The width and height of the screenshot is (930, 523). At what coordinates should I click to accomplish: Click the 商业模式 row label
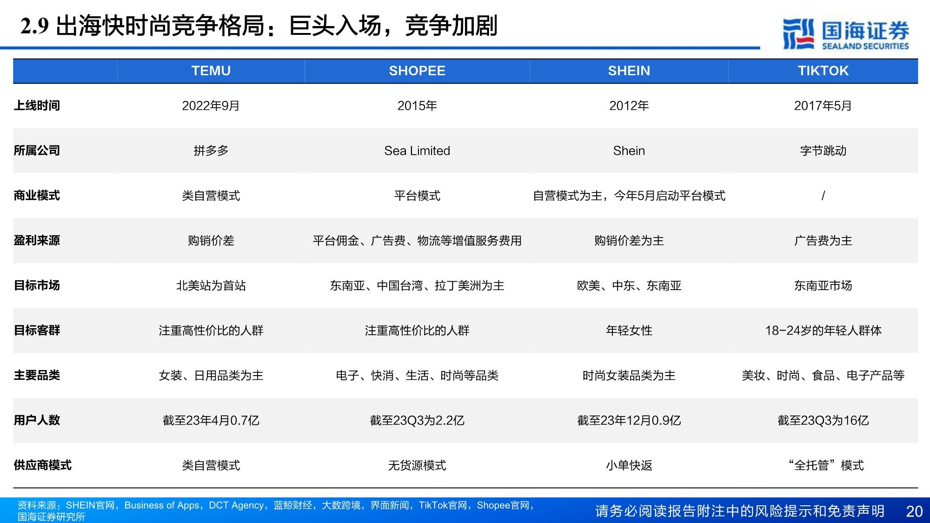click(x=37, y=195)
